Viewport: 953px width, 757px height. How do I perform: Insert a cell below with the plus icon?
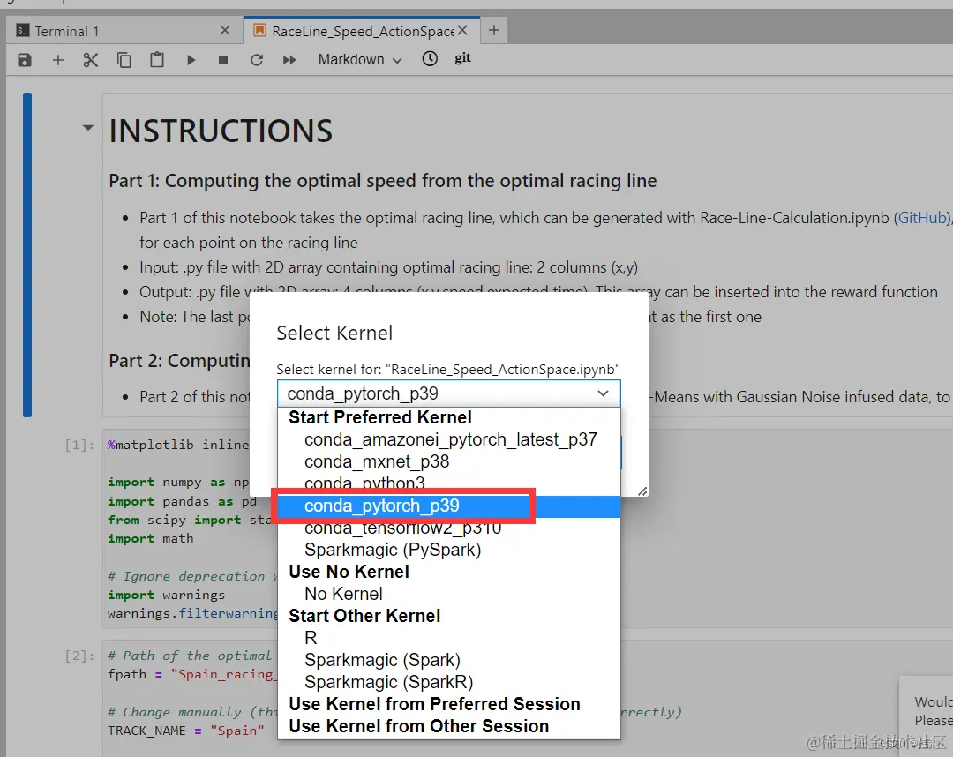pos(57,59)
